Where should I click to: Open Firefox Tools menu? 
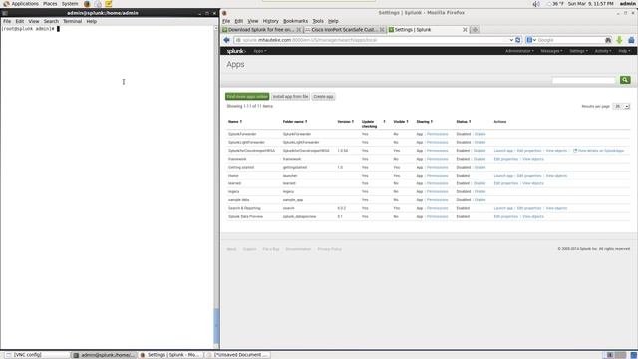point(318,21)
